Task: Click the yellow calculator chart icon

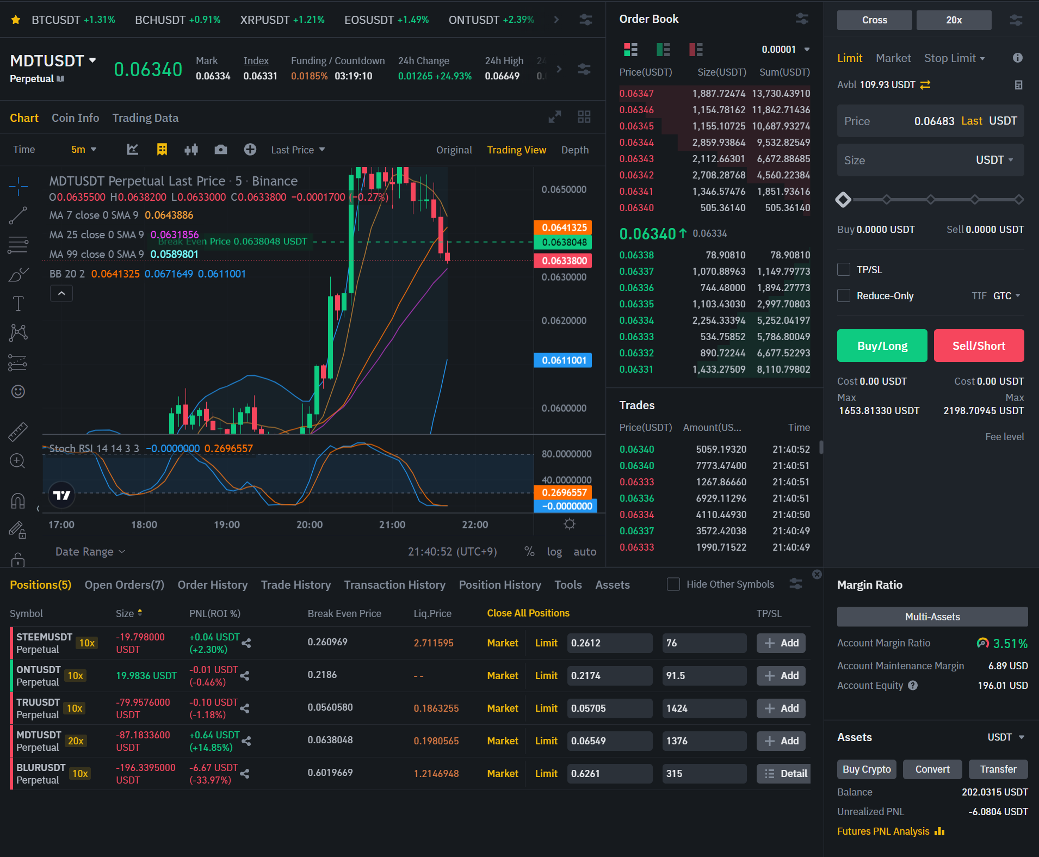Action: click(x=162, y=150)
